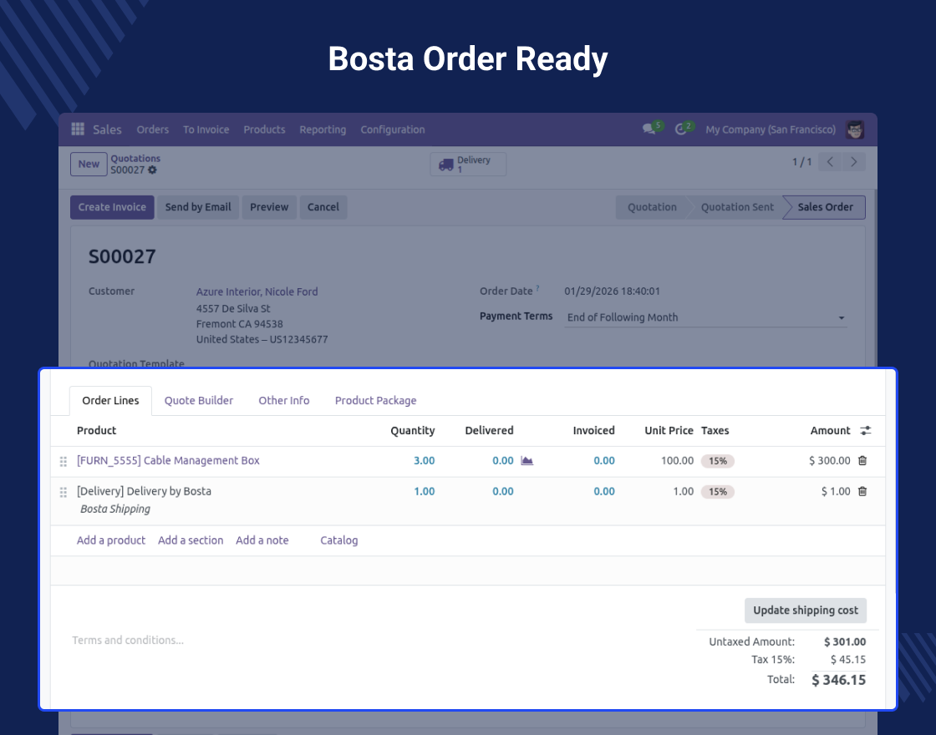
Task: Click the Quotations breadcrumb link
Action: 135,158
